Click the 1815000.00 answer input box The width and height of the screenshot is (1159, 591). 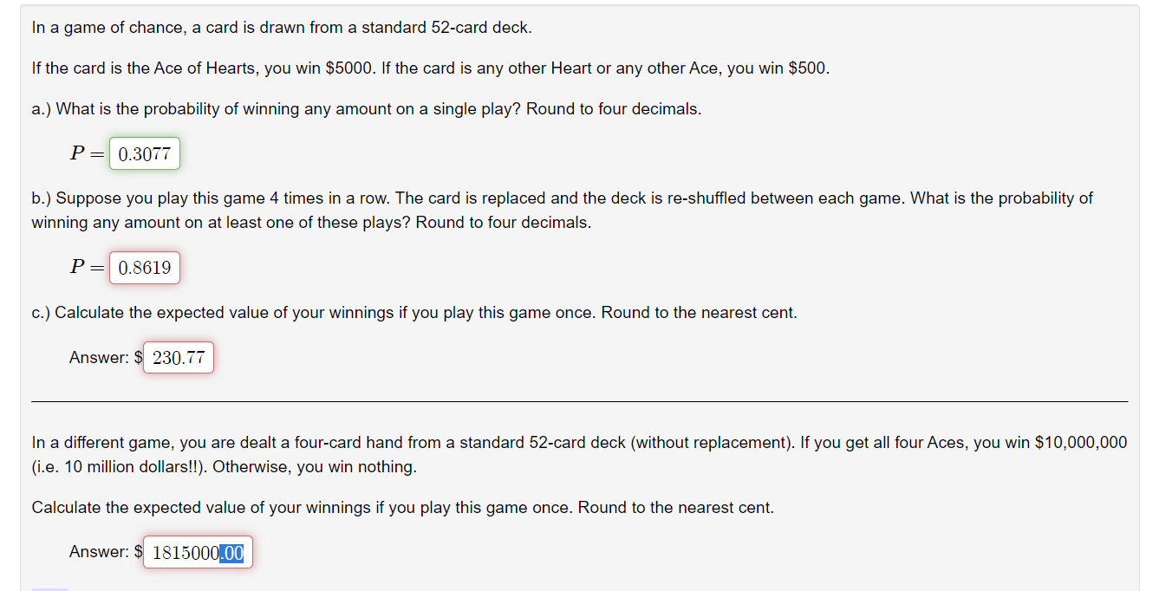198,552
